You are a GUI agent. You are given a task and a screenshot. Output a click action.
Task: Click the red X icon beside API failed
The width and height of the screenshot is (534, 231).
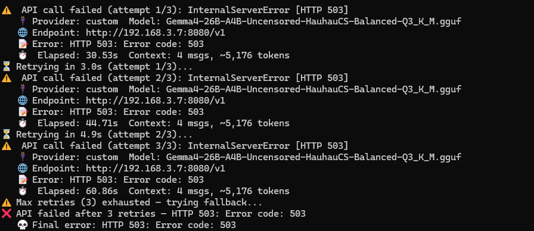(7, 214)
